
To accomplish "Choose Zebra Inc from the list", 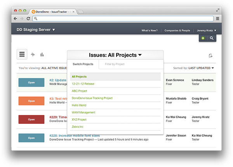I will [115, 127].
